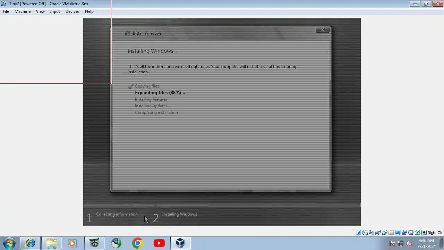Click the mouse integration status icon

coord(418,233)
